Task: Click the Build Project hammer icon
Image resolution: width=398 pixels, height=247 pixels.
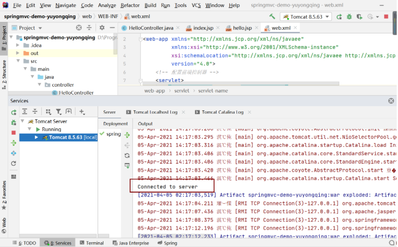Action: [x=272, y=17]
